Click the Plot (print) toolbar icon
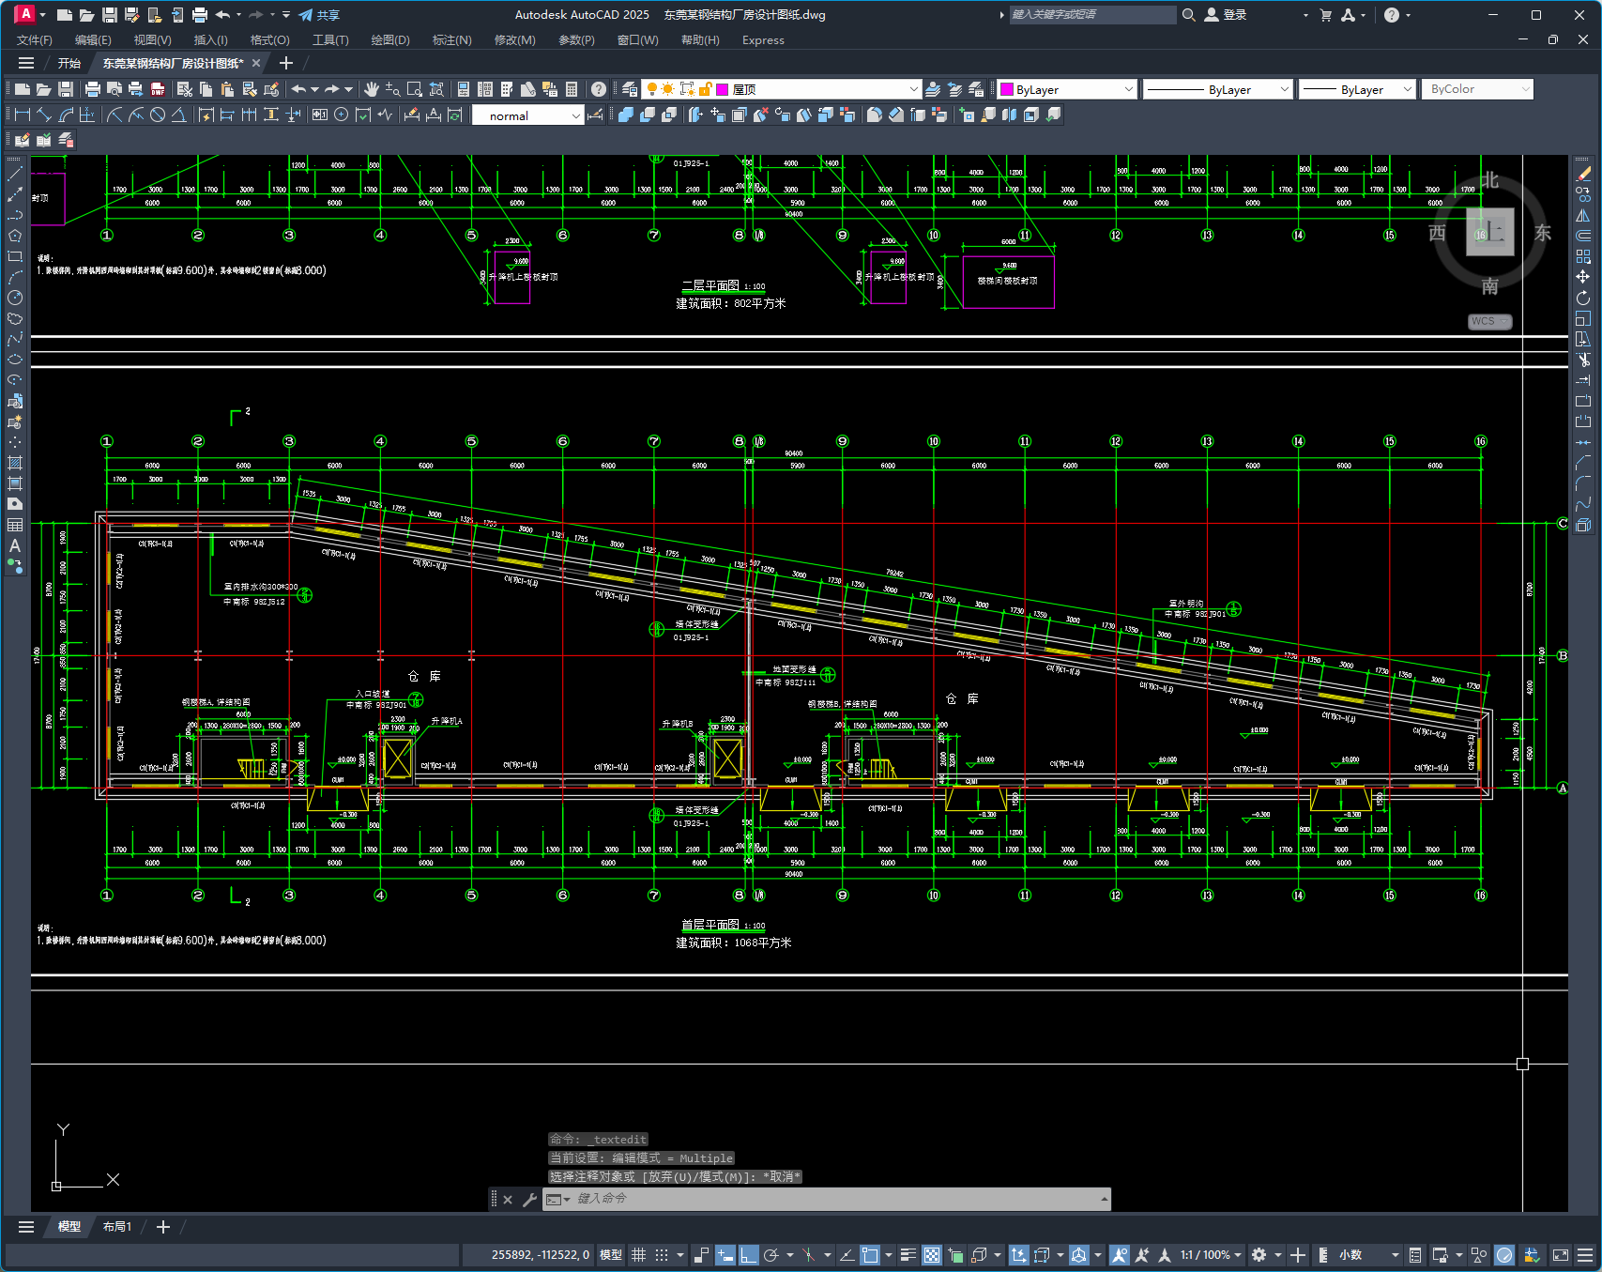 coord(92,89)
